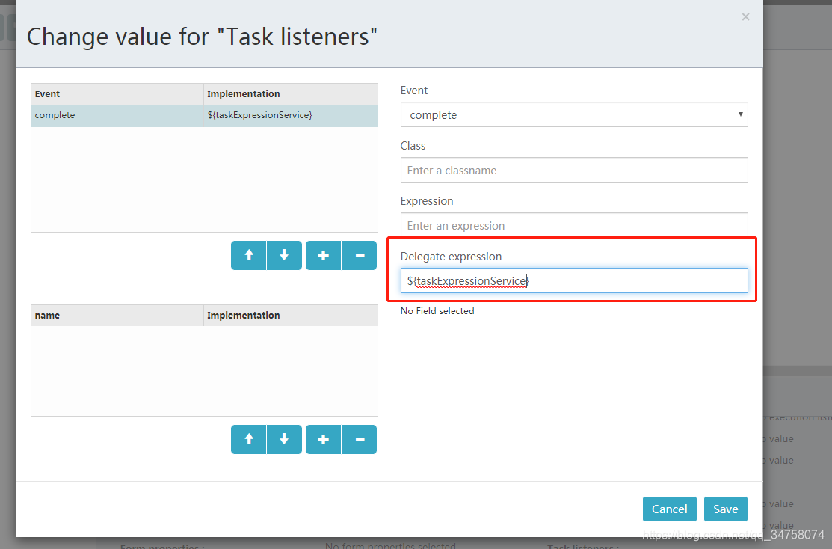Click Implementation header in listeners table

point(291,94)
